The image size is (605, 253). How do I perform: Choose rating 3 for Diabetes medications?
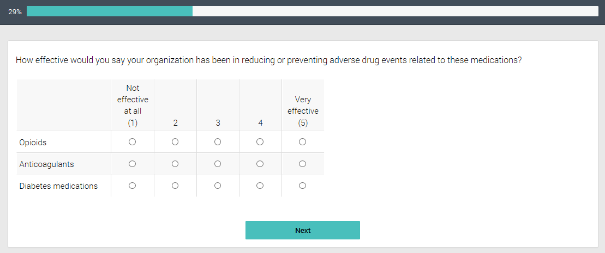pos(218,186)
